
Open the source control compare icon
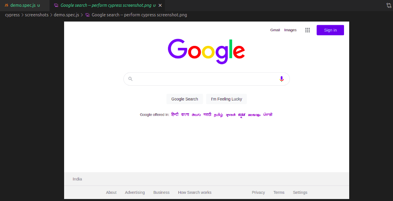(389, 6)
